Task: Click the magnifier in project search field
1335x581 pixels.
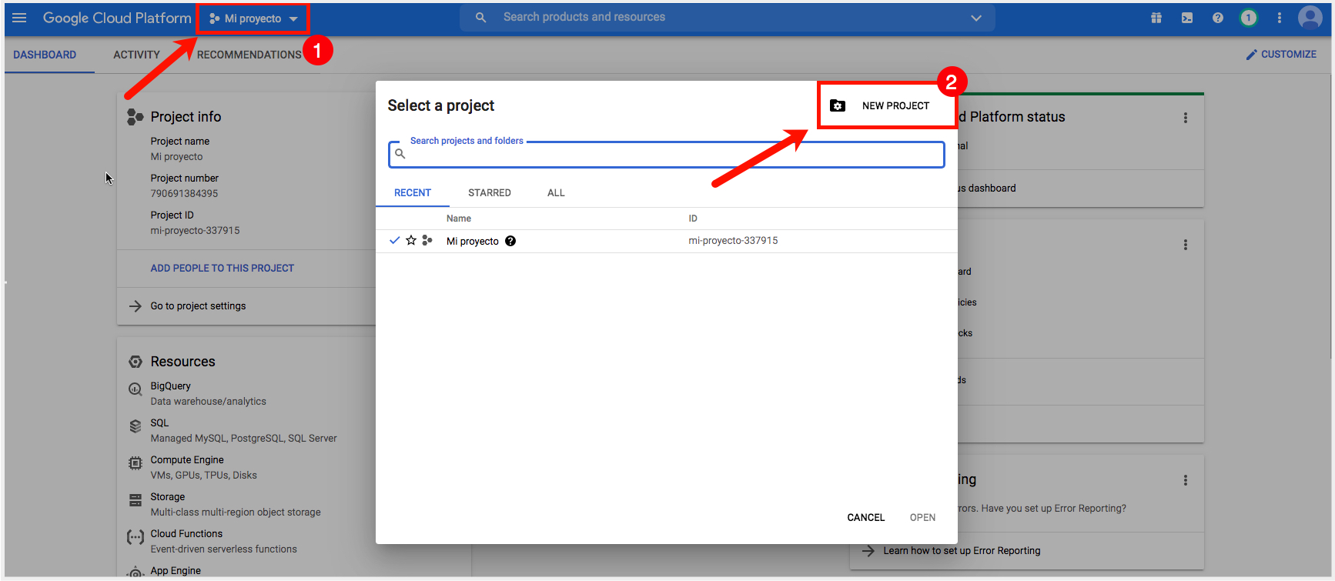Action: (400, 154)
